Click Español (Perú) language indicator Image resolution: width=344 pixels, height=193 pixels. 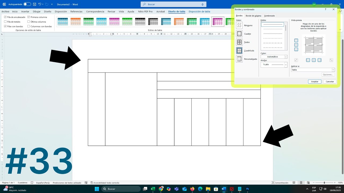click(43, 183)
